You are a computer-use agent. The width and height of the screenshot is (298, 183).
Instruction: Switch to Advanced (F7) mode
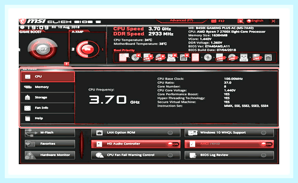[x=181, y=20]
